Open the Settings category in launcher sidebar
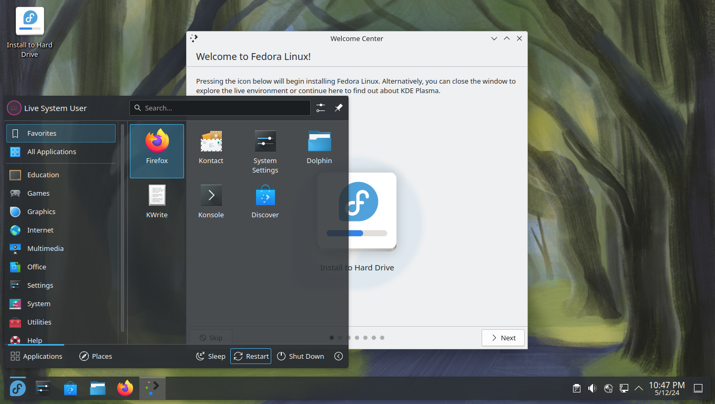This screenshot has height=404, width=715. pos(61,285)
